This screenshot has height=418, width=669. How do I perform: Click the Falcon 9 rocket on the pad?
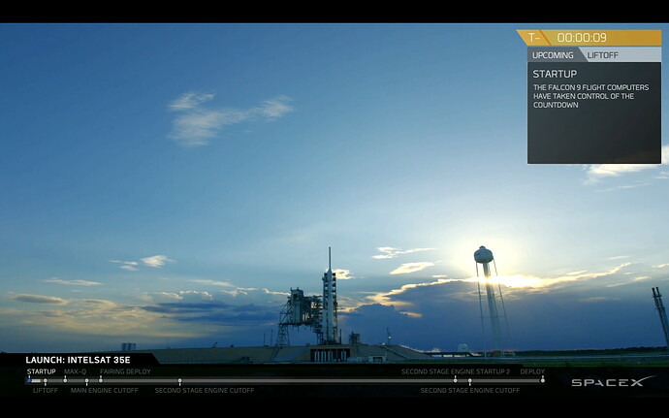click(x=329, y=301)
